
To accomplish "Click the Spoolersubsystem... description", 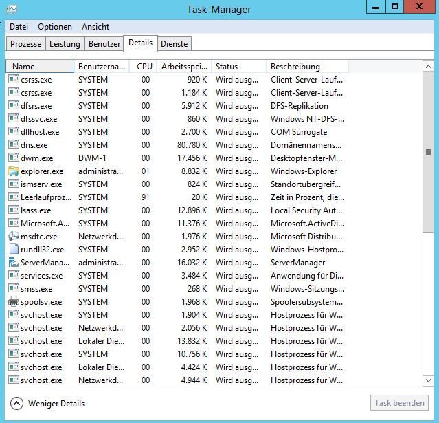I will [x=306, y=302].
